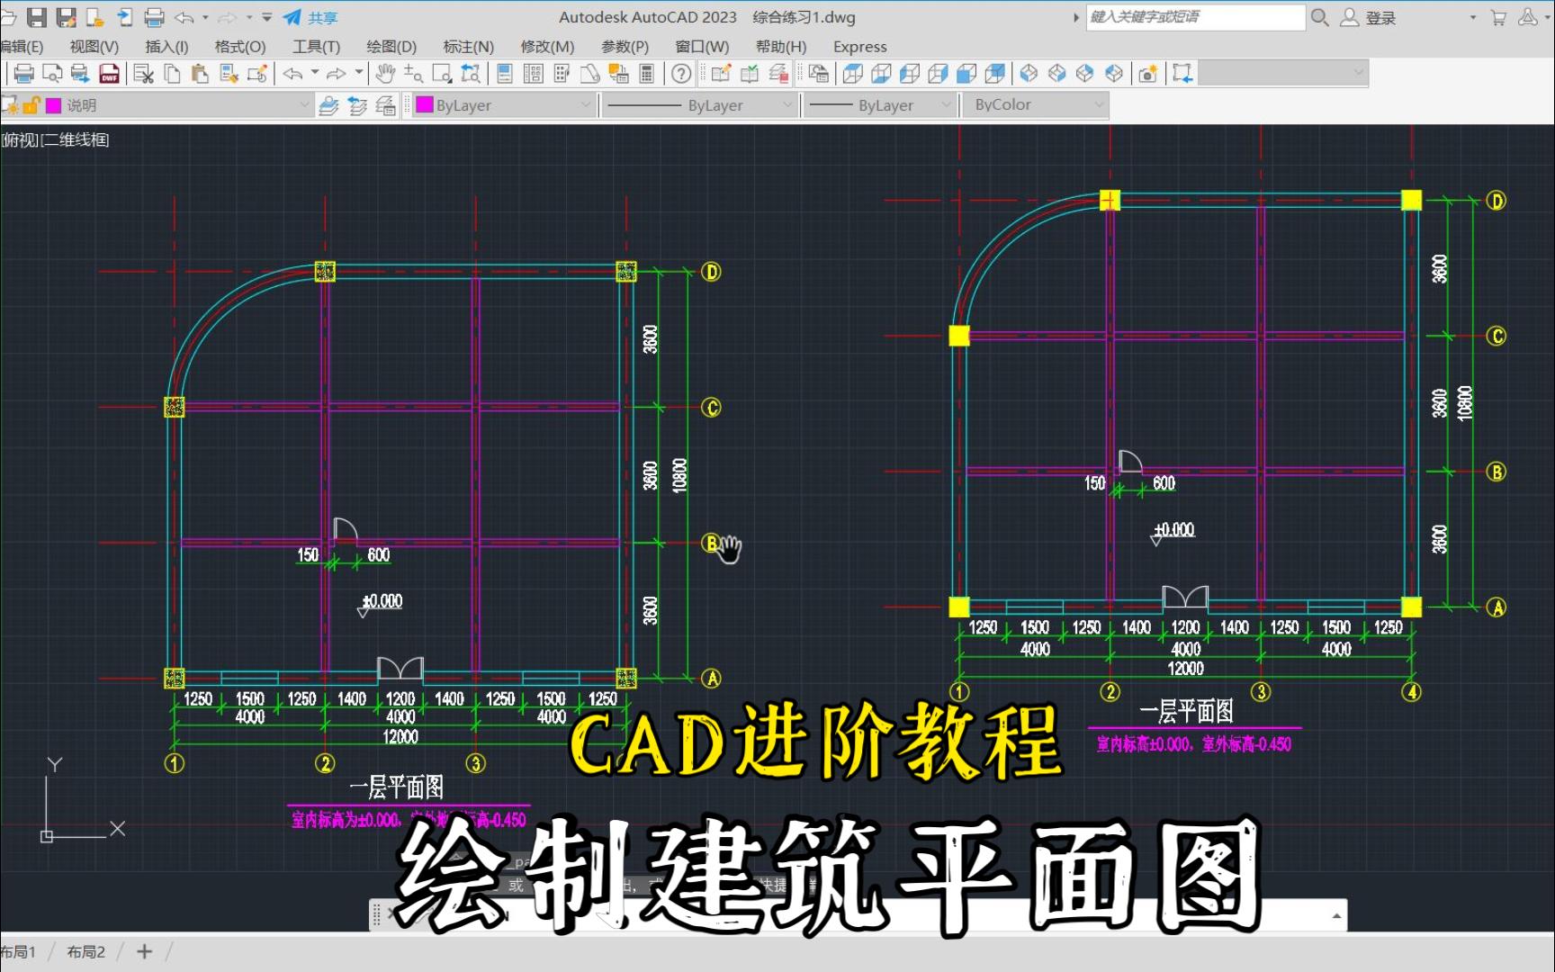1555x972 pixels.
Task: Open the 绘图(D) menu
Action: [x=391, y=47]
